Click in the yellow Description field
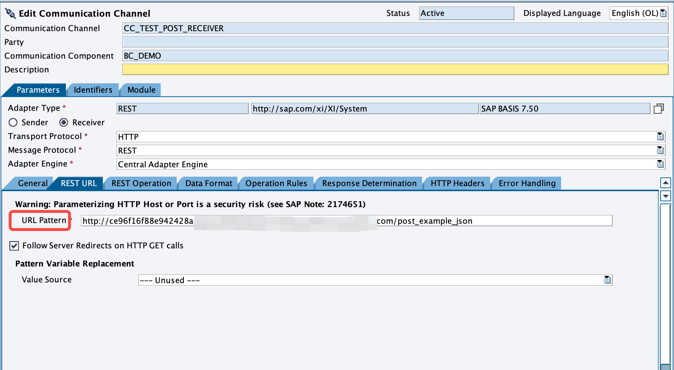This screenshot has width=674, height=370. (395, 70)
